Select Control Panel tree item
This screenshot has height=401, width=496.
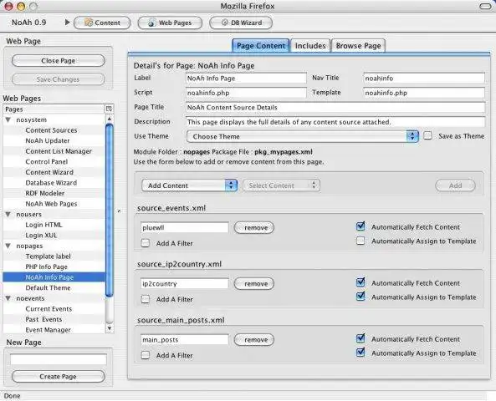[47, 161]
